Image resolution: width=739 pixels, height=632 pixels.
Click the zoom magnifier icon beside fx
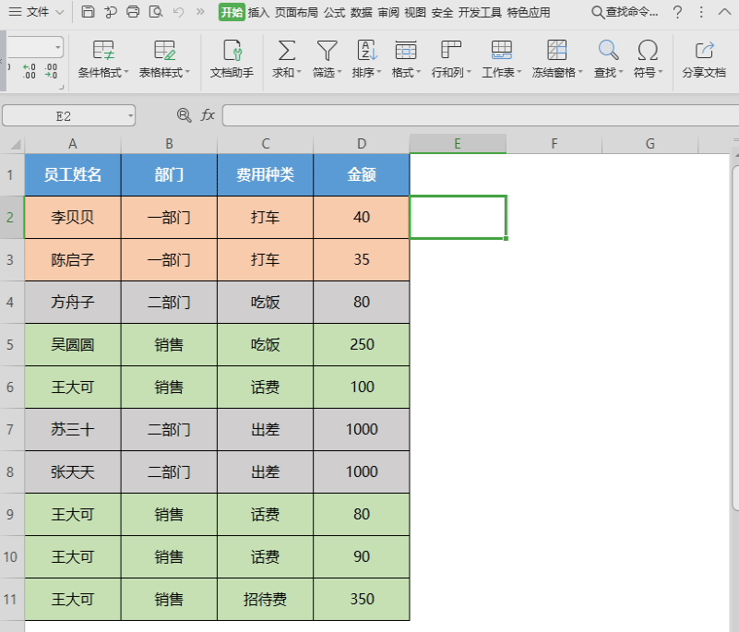pos(184,115)
